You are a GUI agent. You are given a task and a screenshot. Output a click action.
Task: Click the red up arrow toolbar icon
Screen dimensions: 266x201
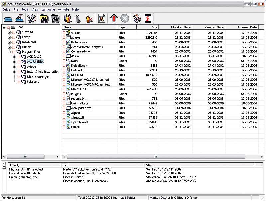[x=114, y=18]
